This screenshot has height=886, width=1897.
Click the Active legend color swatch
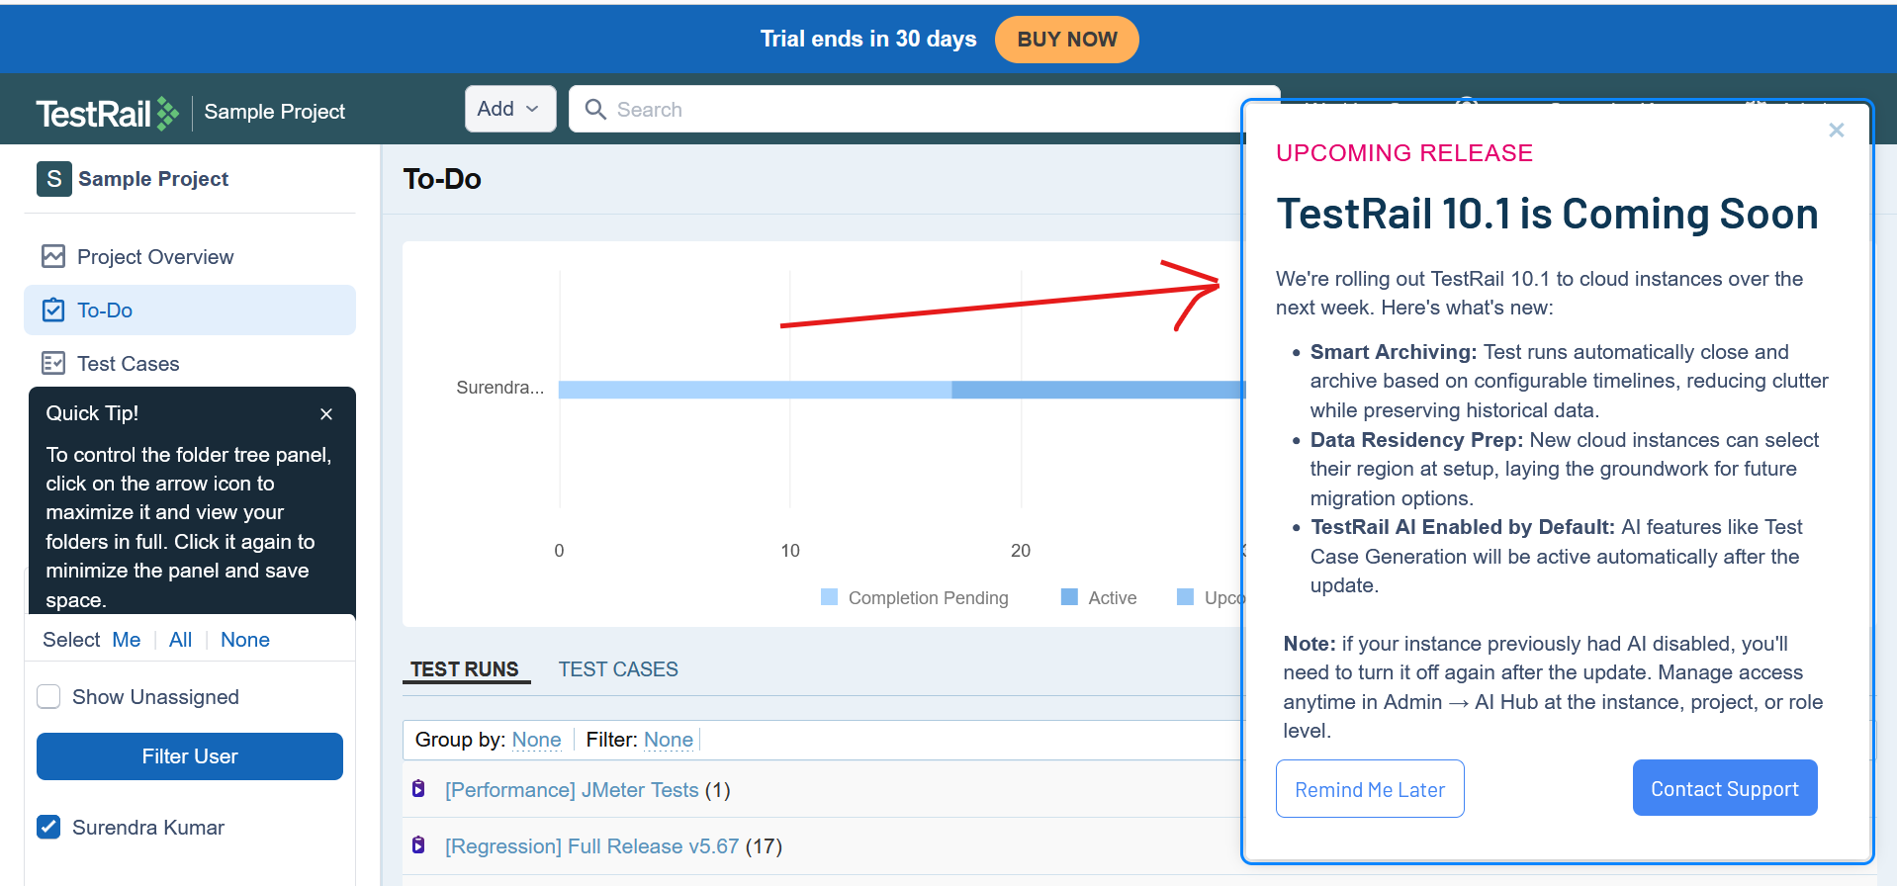1068,597
